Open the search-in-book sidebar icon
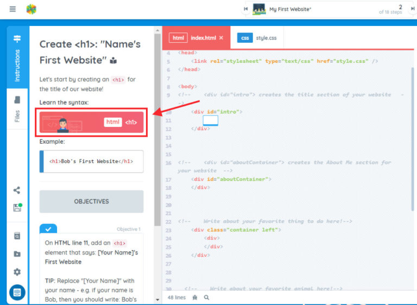 pos(17,236)
